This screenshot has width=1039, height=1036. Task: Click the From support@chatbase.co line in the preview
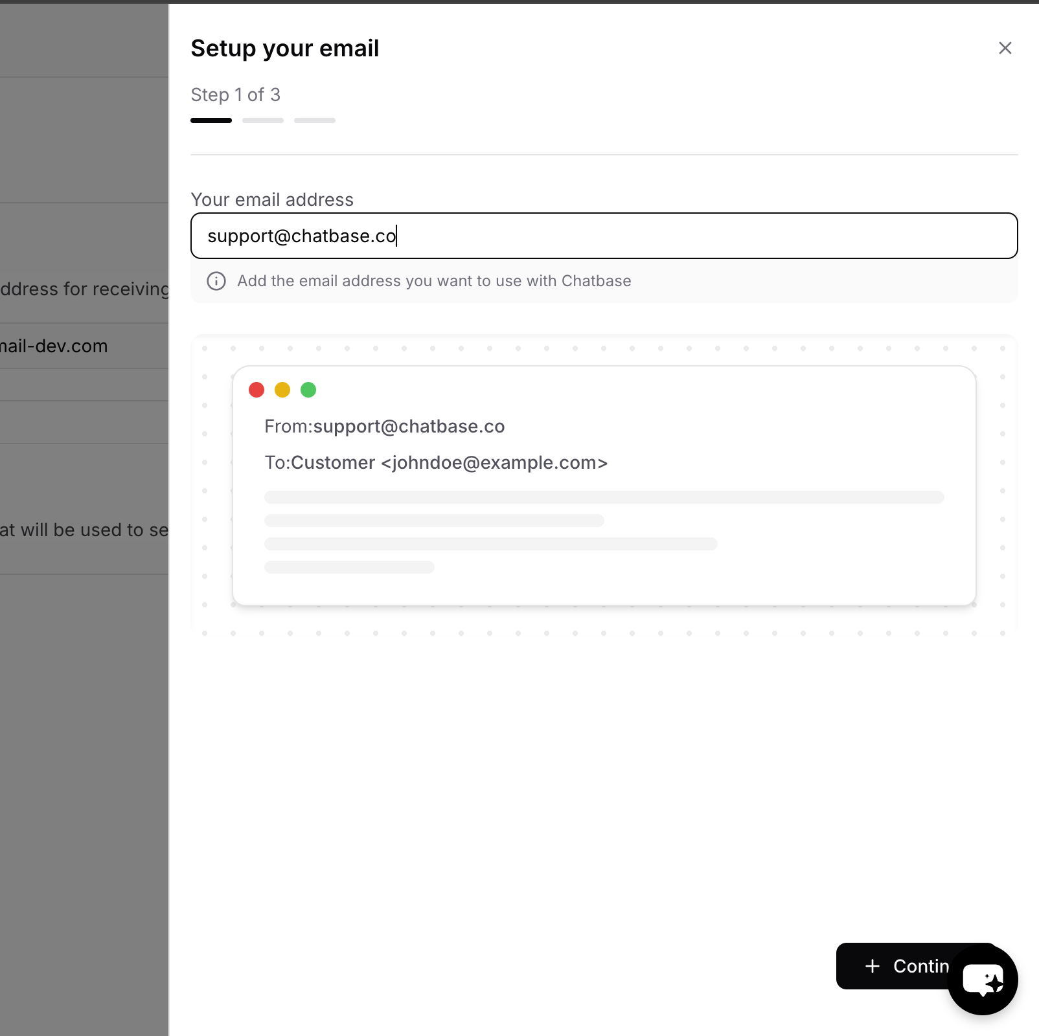coord(385,426)
